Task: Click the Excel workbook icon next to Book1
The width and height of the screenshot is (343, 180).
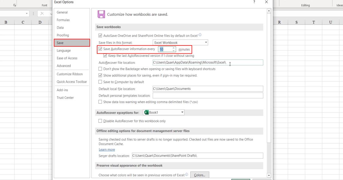Action: pyautogui.click(x=146, y=112)
